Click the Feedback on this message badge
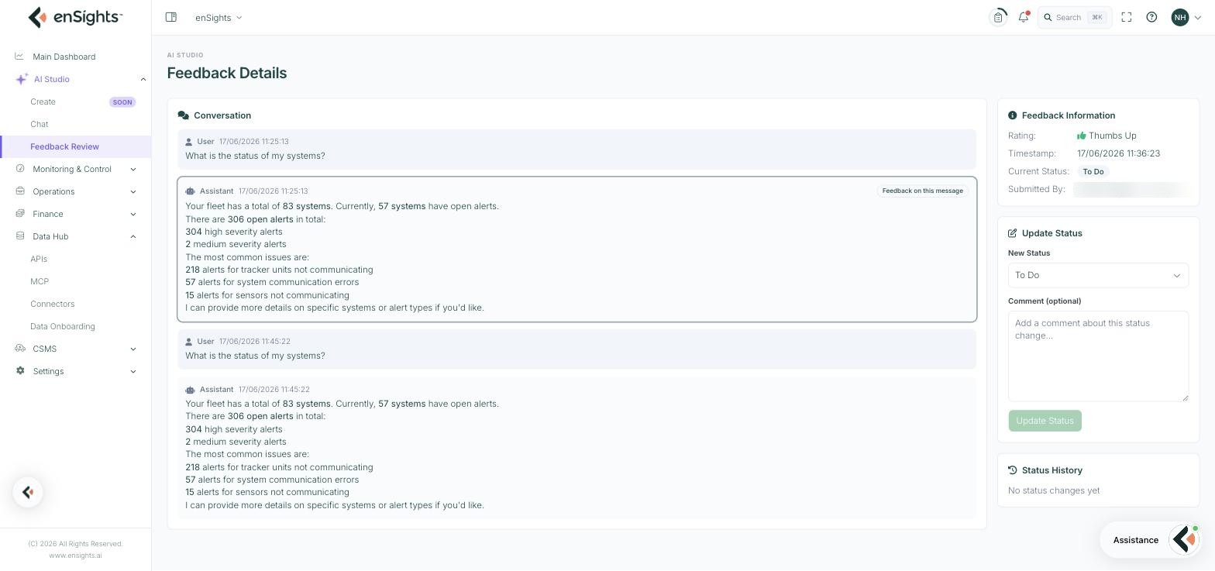 pyautogui.click(x=922, y=191)
